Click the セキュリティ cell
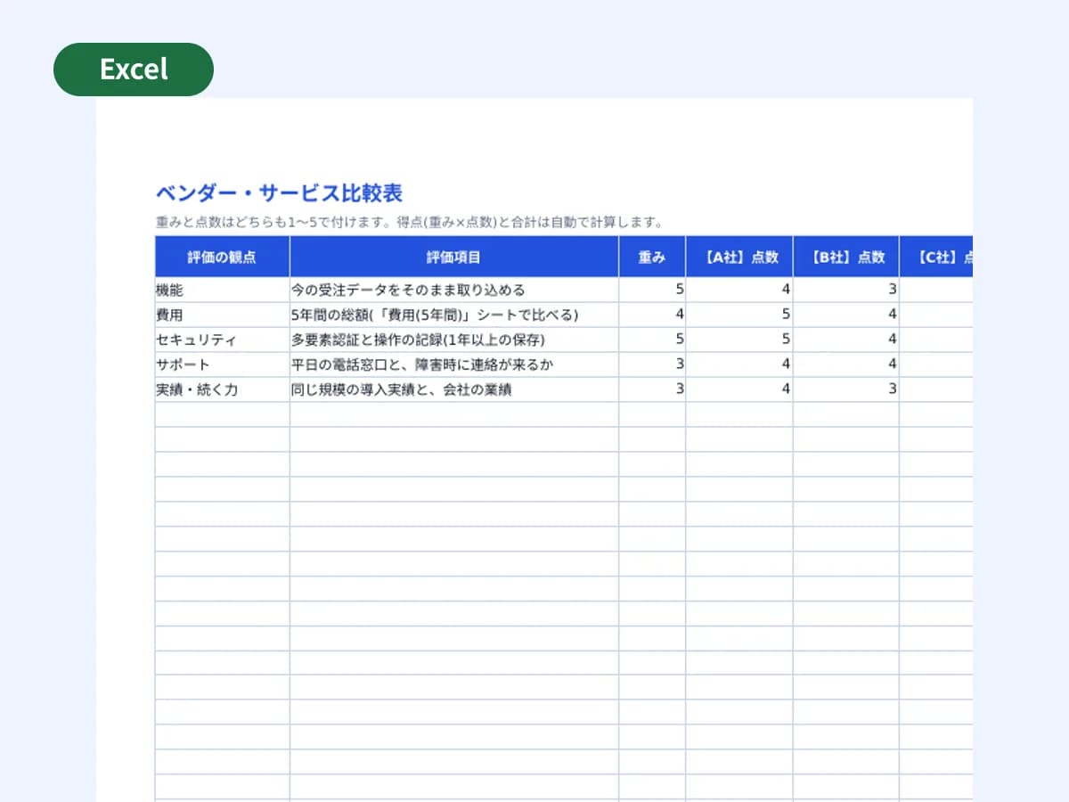 coord(222,340)
